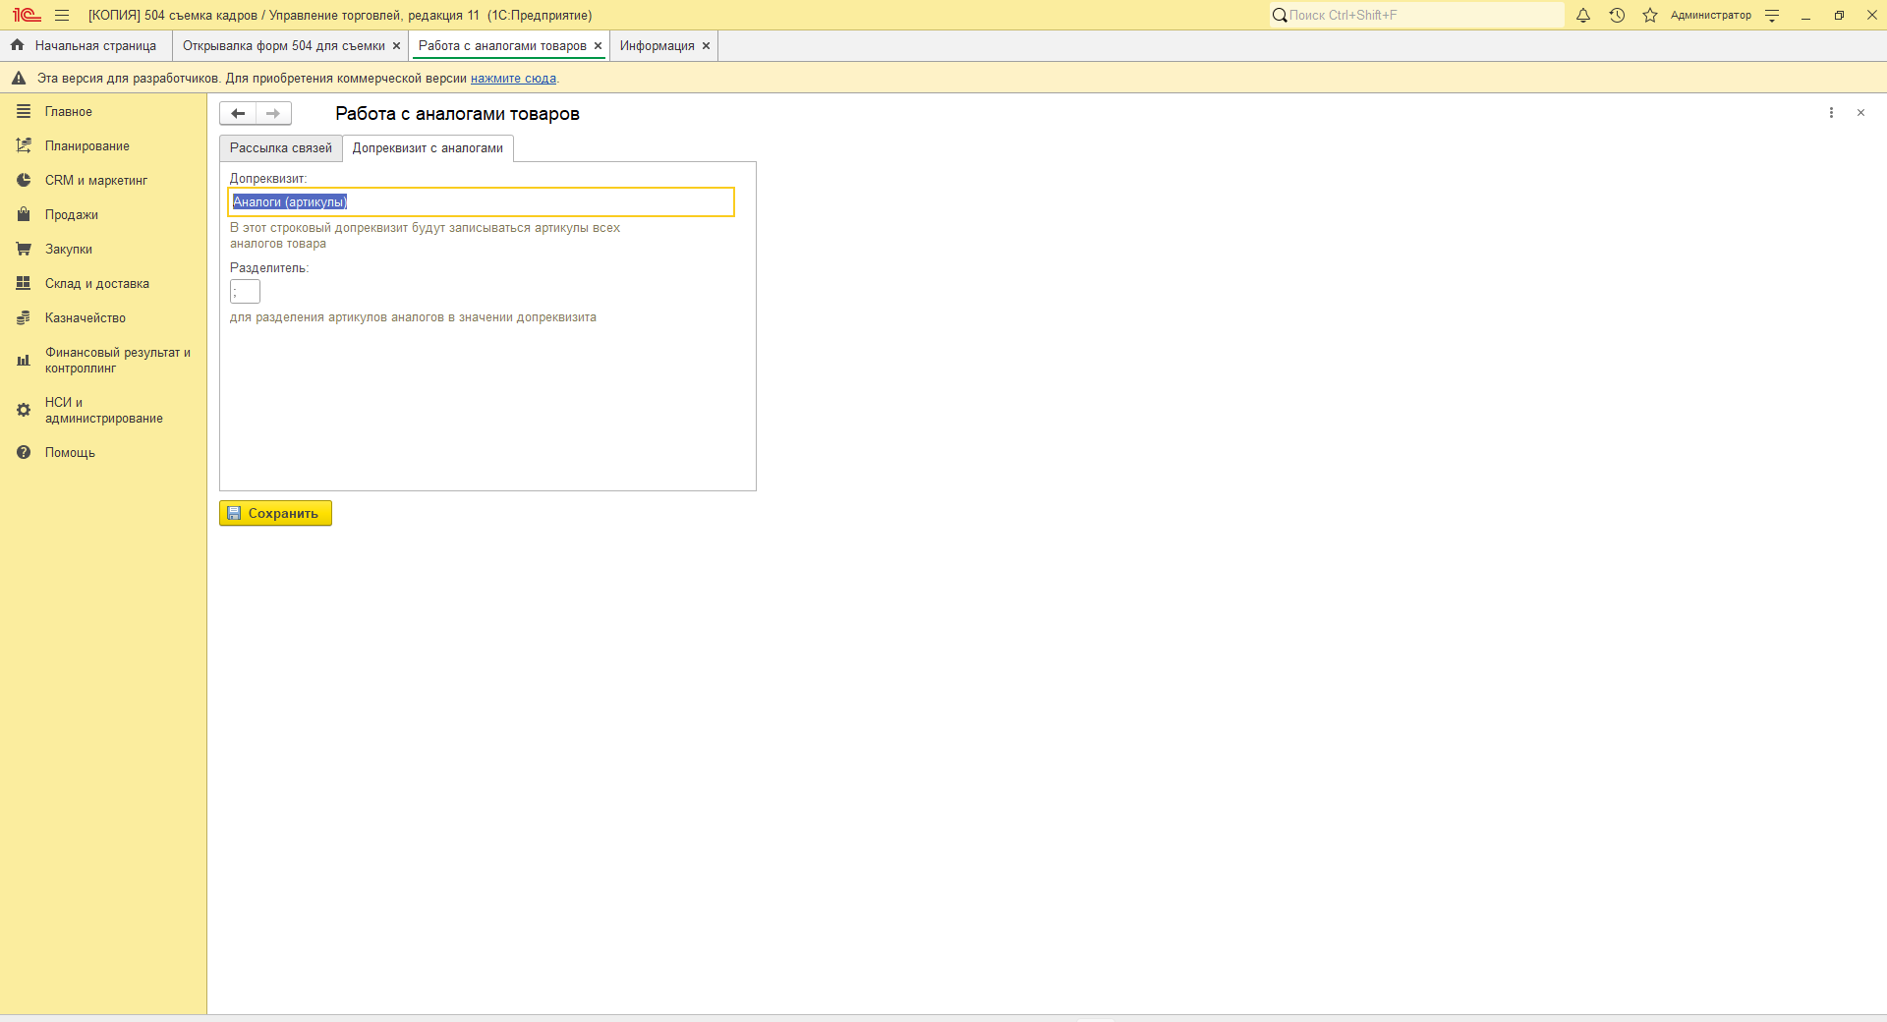Open Закупки section
Viewport: 1887px width, 1022px height.
pyautogui.click(x=103, y=250)
